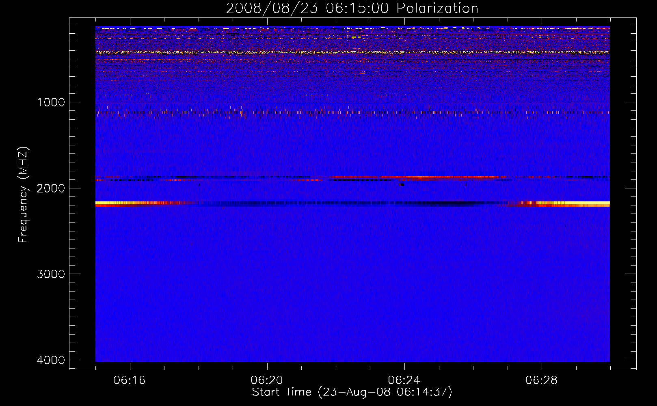Click the 'Start Time (23-Aug-08 06:14:37)' axis label

352,392
